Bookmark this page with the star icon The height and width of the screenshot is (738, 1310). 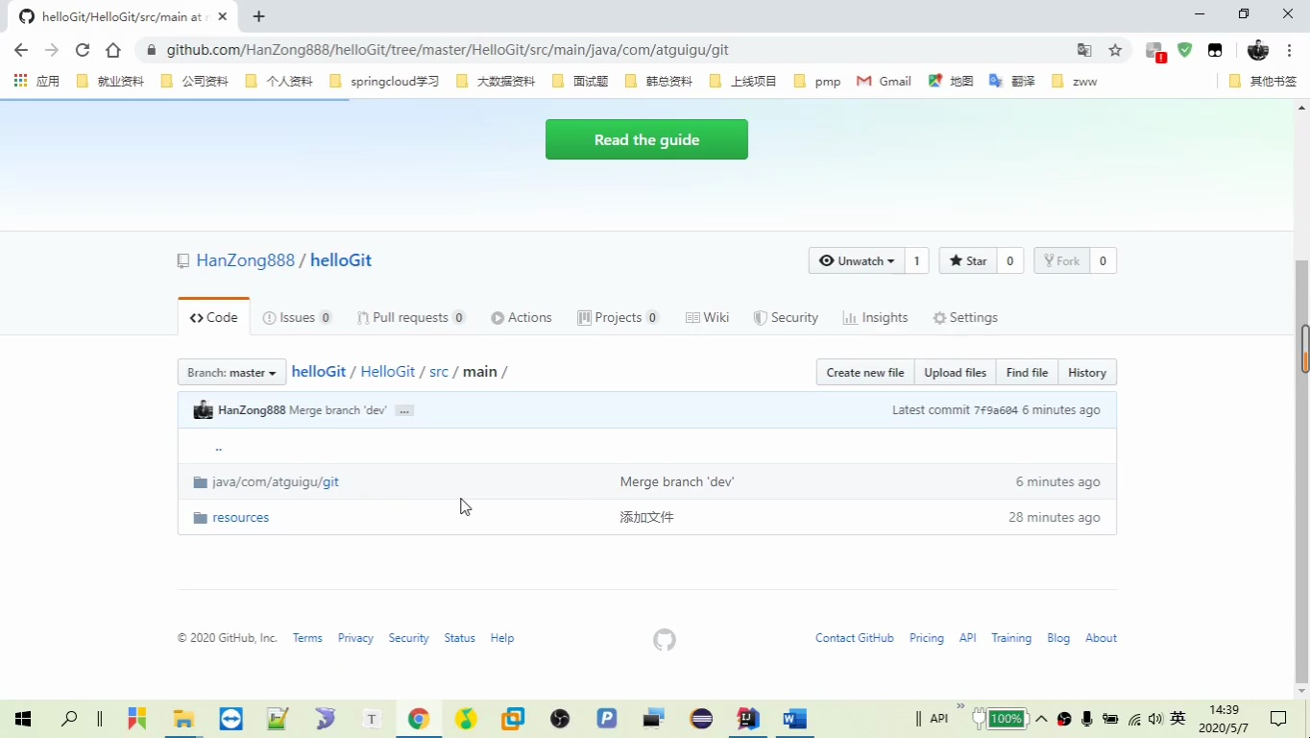point(1115,50)
